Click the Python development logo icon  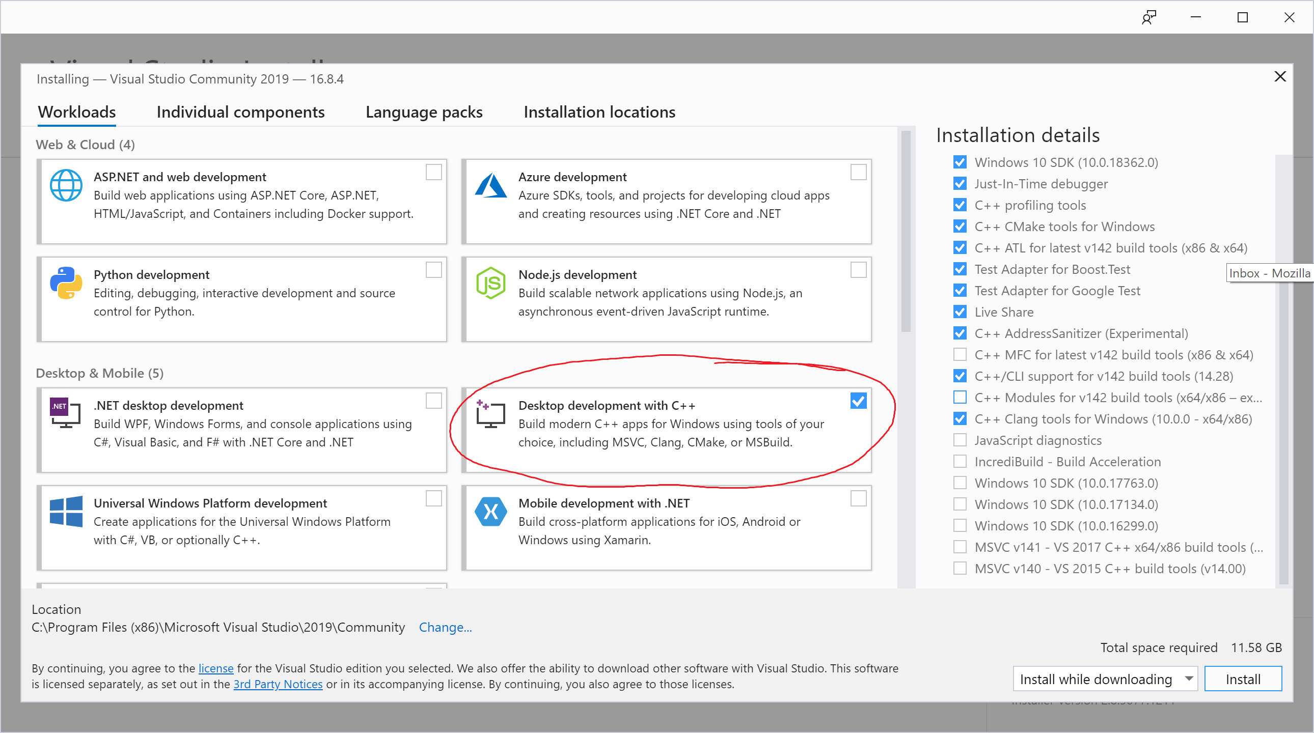(x=66, y=283)
